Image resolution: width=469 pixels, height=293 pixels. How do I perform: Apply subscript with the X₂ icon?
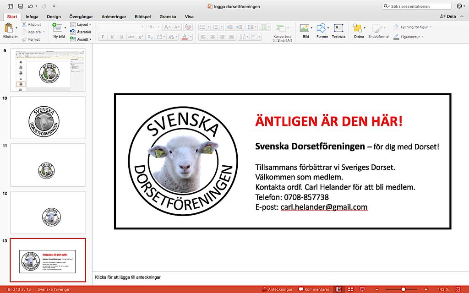150,37
